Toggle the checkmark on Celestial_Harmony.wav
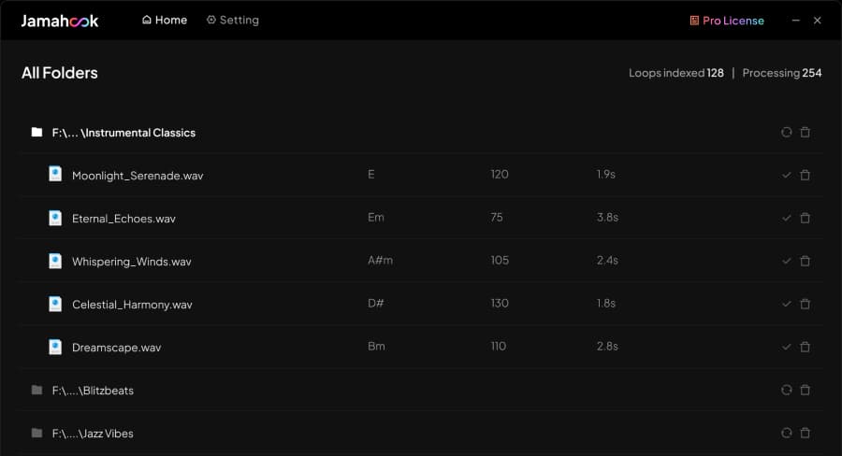 coord(786,304)
